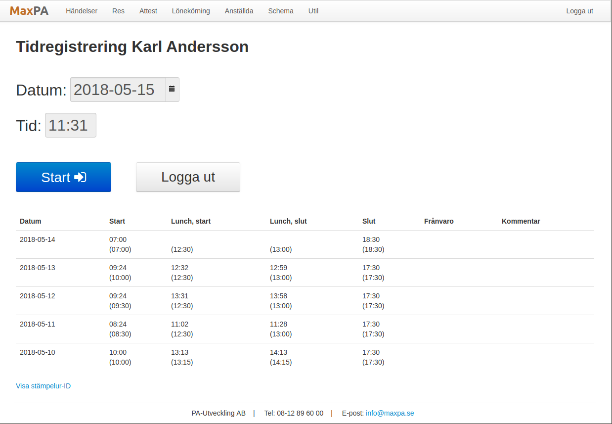Click the 12:59 lunch end time
This screenshot has width=612, height=424.
(278, 268)
